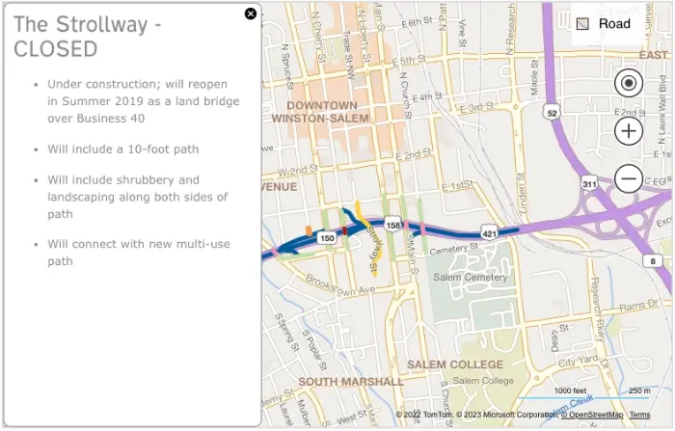Click the Route 52 highway shield

[552, 113]
